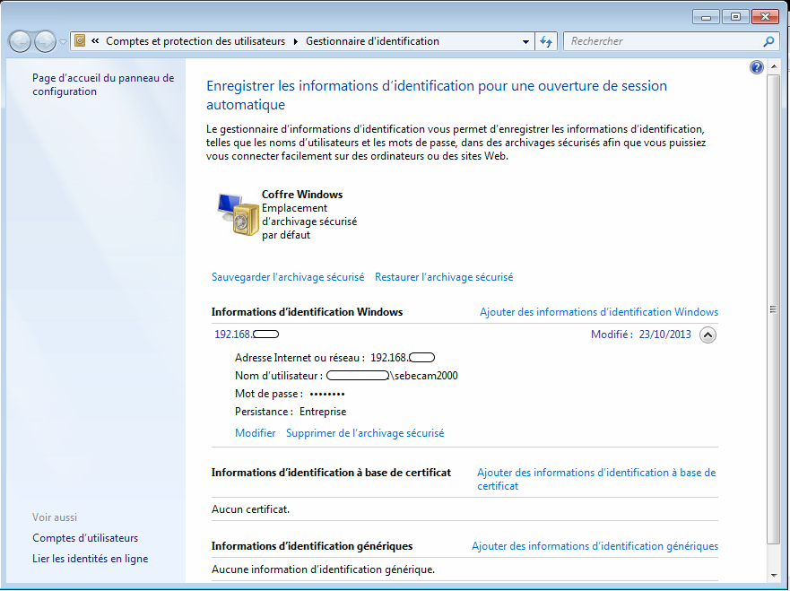Screen dimensions: 790x591
Task: Open the recent pages dropdown arrow
Action: [x=63, y=42]
